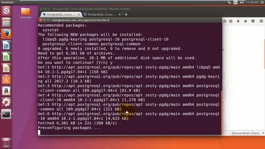Close the second PostgreSQL Firefox tab
The width and height of the screenshot is (265, 149).
coord(120,15)
